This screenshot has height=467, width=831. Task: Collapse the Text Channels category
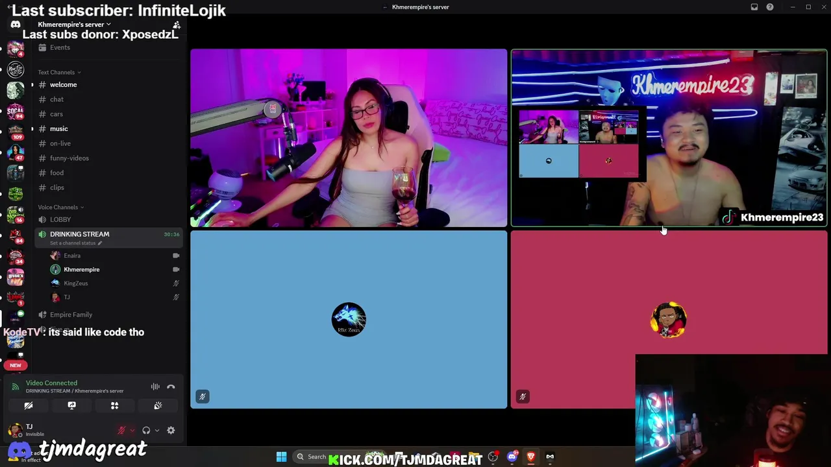59,72
